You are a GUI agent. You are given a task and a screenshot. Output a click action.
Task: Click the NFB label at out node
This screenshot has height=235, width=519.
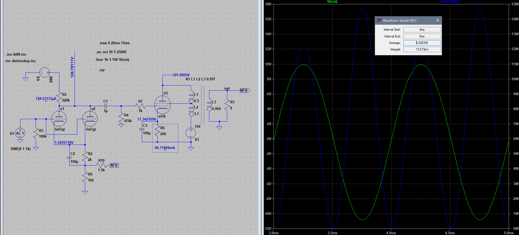coord(244,91)
